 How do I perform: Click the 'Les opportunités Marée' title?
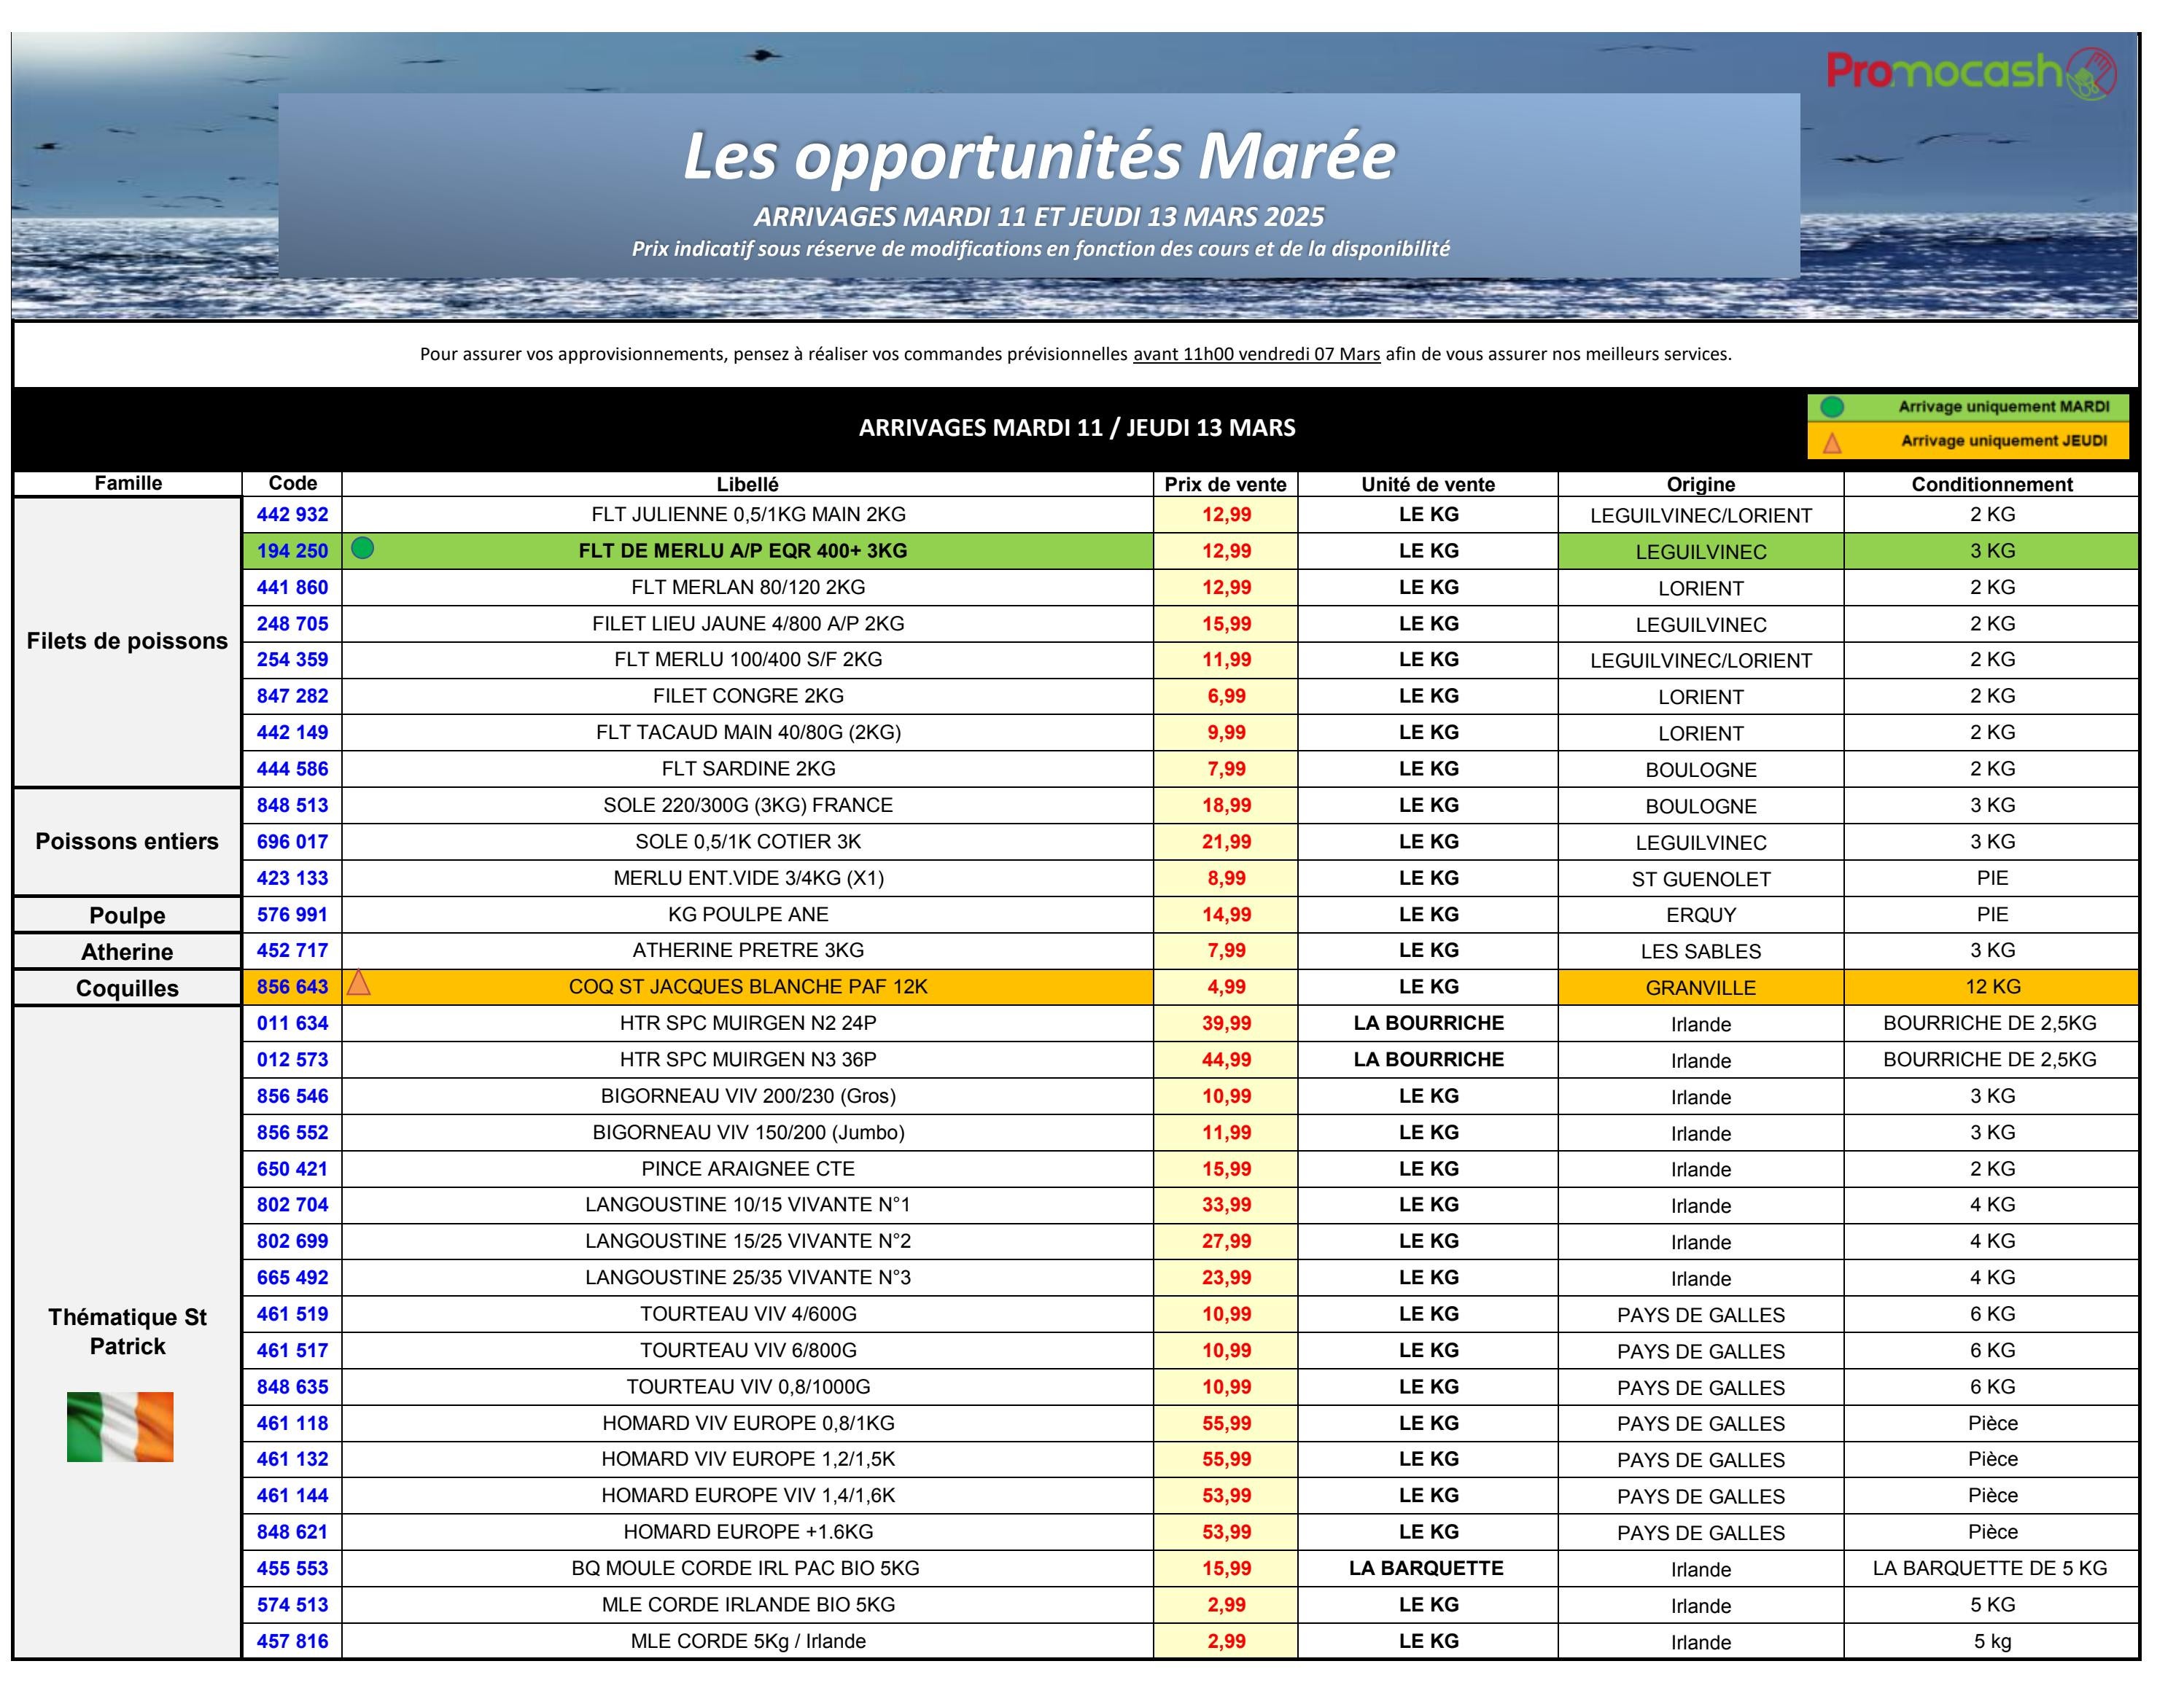1039,156
